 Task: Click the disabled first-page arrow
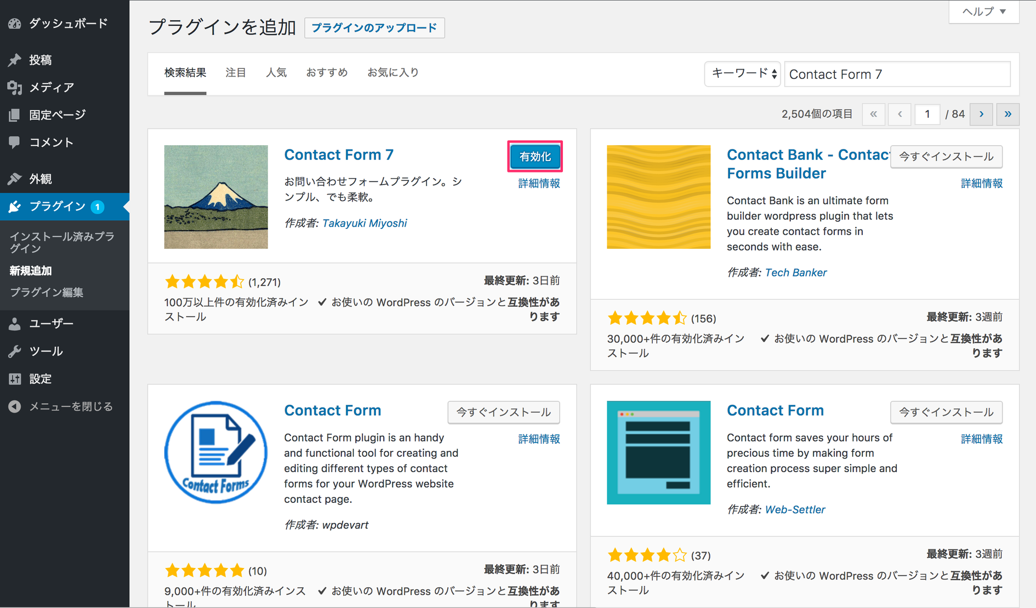point(873,114)
